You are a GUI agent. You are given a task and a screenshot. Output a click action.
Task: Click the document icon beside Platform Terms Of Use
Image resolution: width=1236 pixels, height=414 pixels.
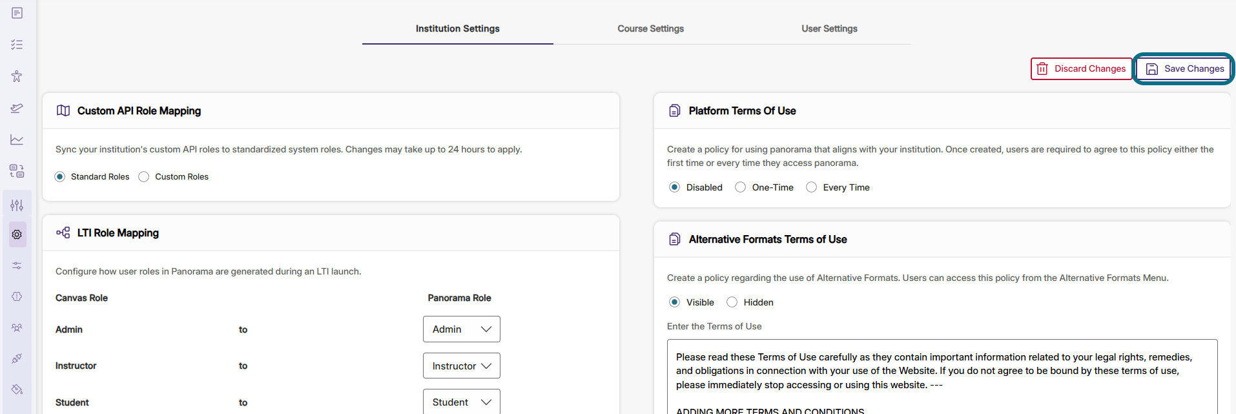point(675,110)
